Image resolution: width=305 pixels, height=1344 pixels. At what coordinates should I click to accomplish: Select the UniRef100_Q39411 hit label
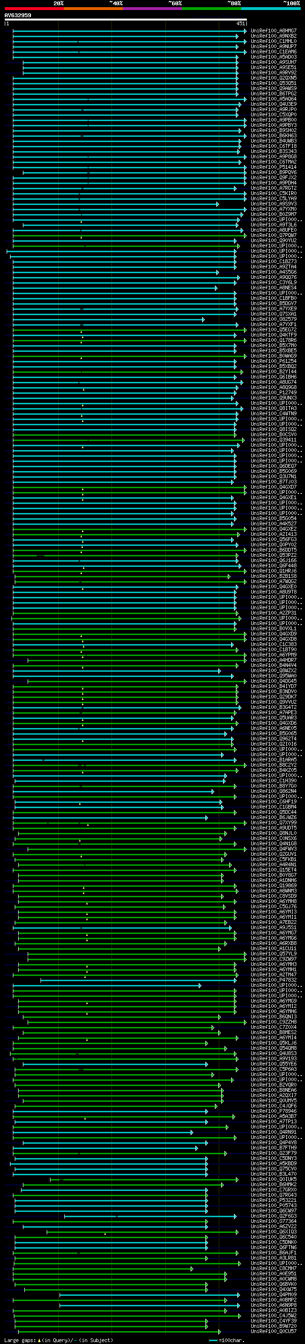pos(274,440)
